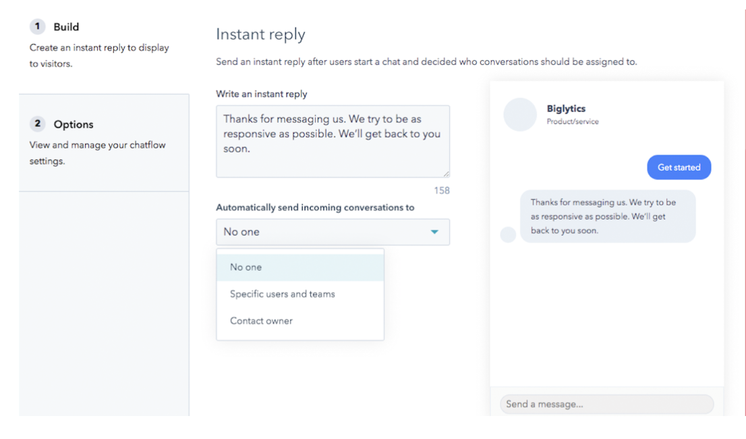Click the 'Write an instant reply' label

262,94
